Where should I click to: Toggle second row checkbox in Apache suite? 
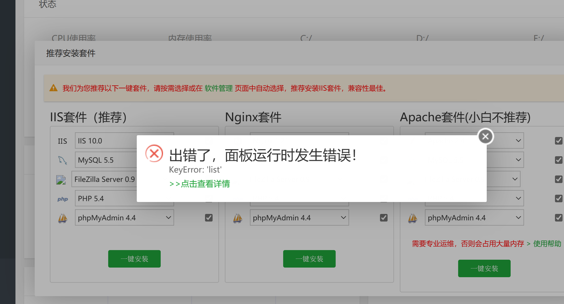pos(559,160)
